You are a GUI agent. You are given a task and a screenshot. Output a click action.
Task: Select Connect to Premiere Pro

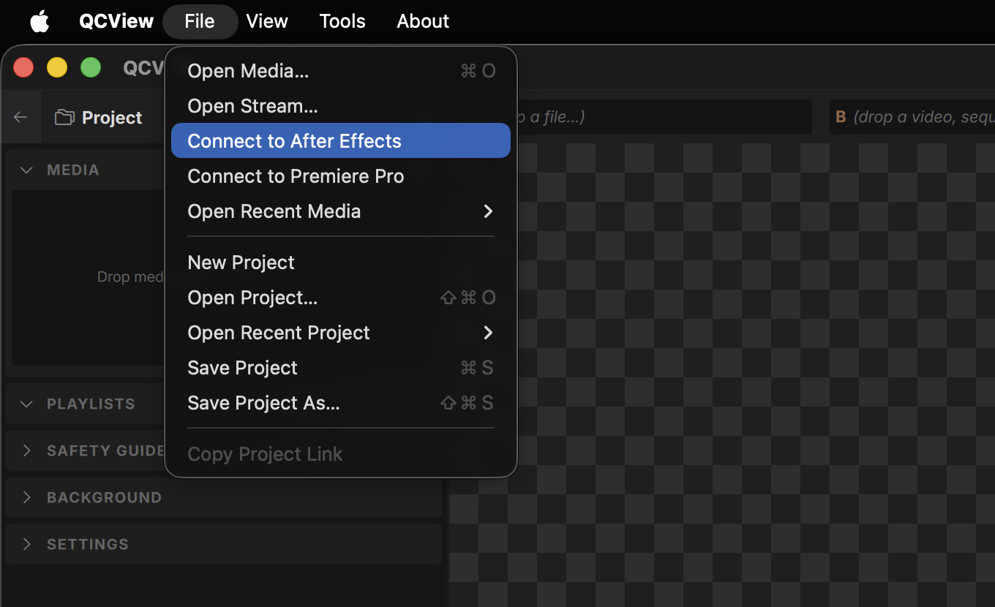(x=341, y=176)
